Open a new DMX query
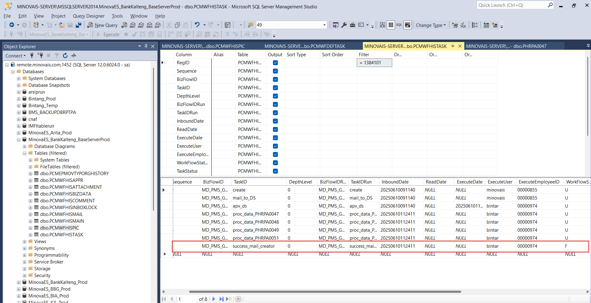The width and height of the screenshot is (591, 303). coord(141,25)
